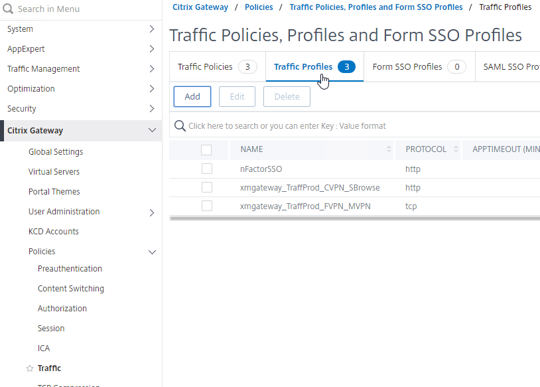Check the xmgateway_TraffProd_CVPN_SBrowse row checkbox

[x=207, y=187]
